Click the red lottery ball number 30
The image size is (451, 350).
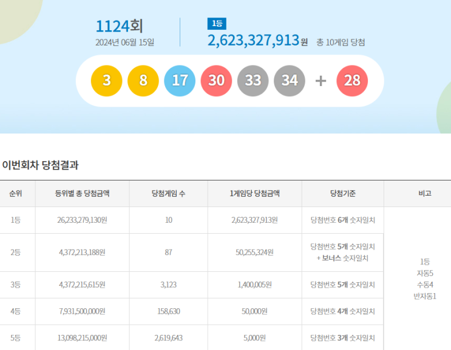click(216, 81)
